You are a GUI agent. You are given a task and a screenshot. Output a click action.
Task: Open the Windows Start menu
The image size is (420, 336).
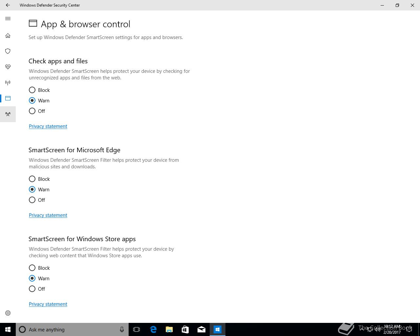[x=8, y=329]
